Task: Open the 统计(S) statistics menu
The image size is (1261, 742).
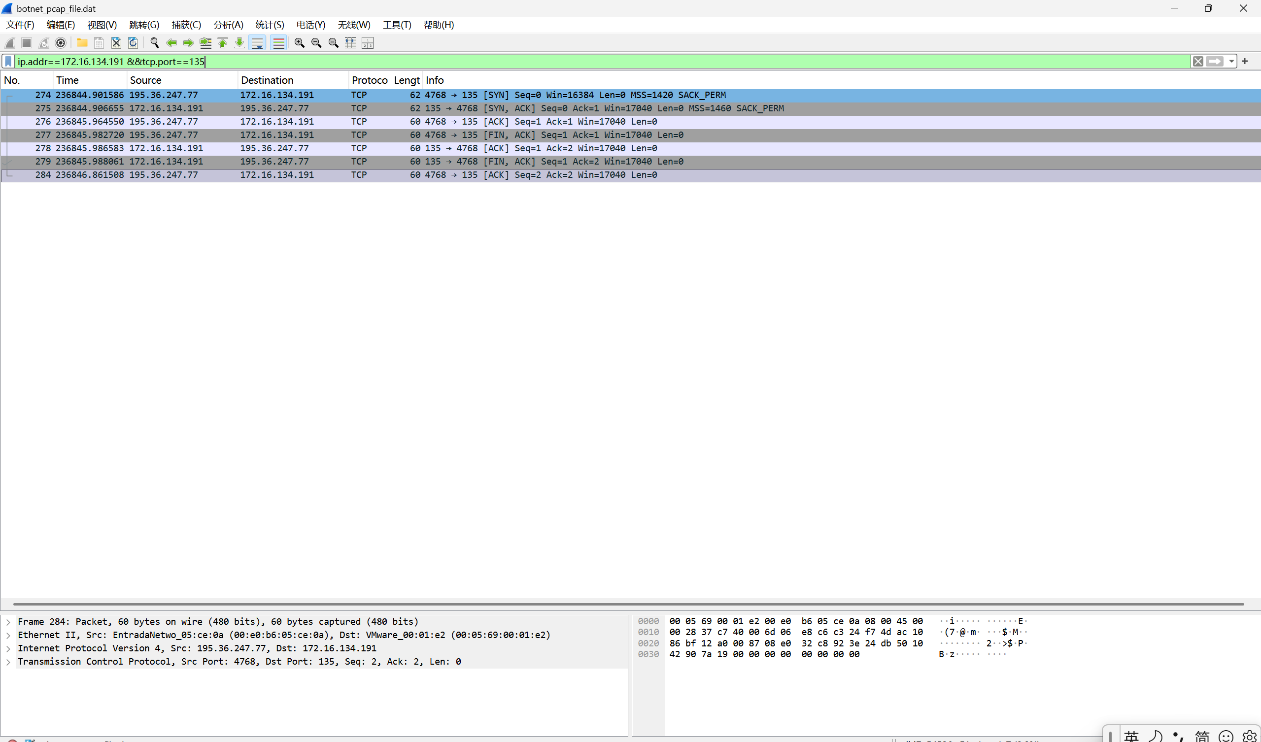Action: pyautogui.click(x=270, y=25)
